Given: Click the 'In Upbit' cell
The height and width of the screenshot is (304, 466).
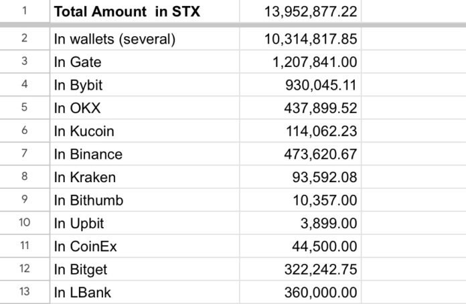Looking at the screenshot, I should tap(79, 224).
